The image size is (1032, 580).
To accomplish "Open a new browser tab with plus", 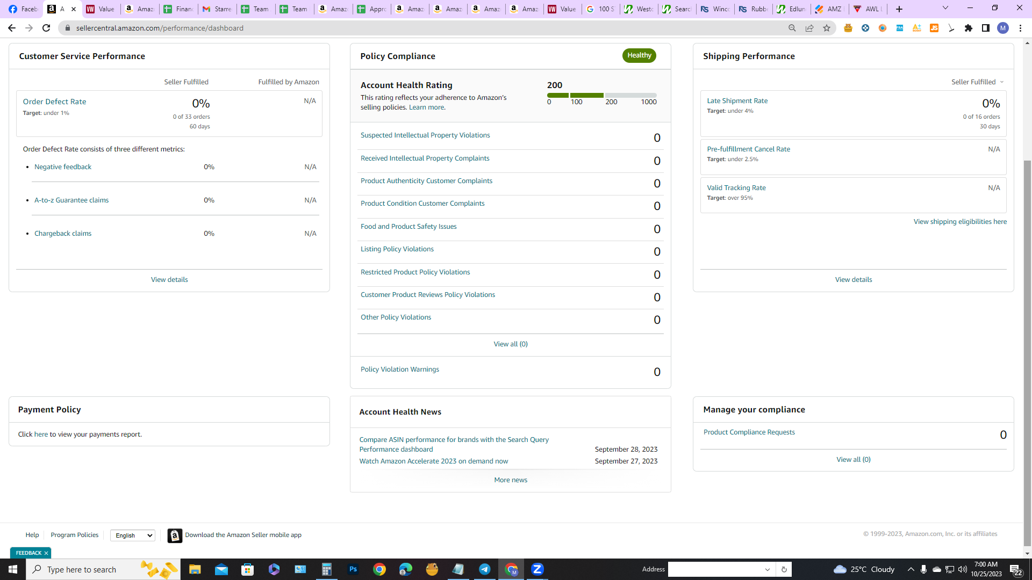I will (899, 9).
